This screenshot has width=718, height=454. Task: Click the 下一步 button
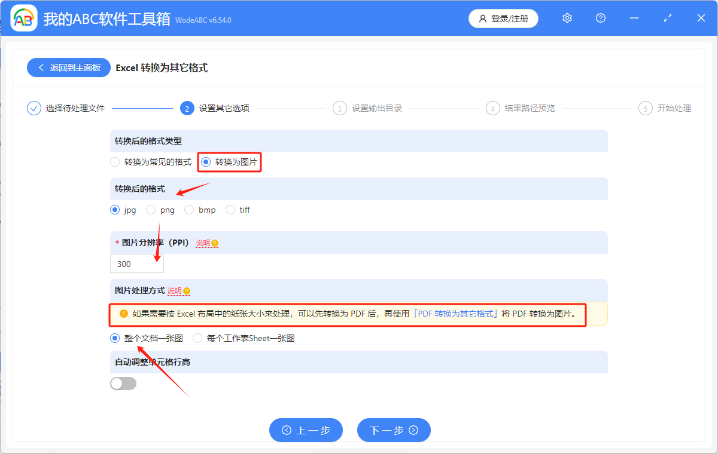394,430
